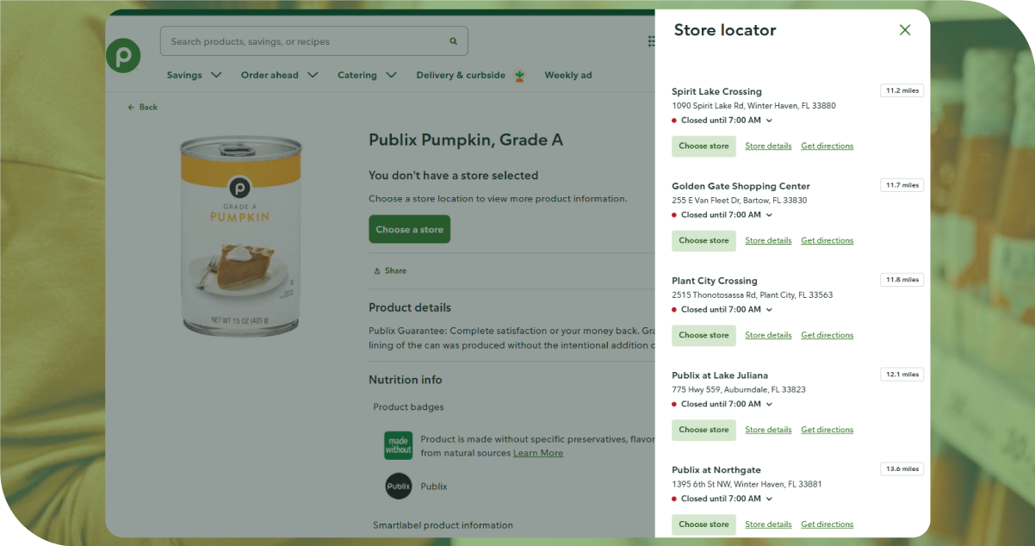Choose the Plant City Crossing store
This screenshot has width=1035, height=546.
(703, 335)
